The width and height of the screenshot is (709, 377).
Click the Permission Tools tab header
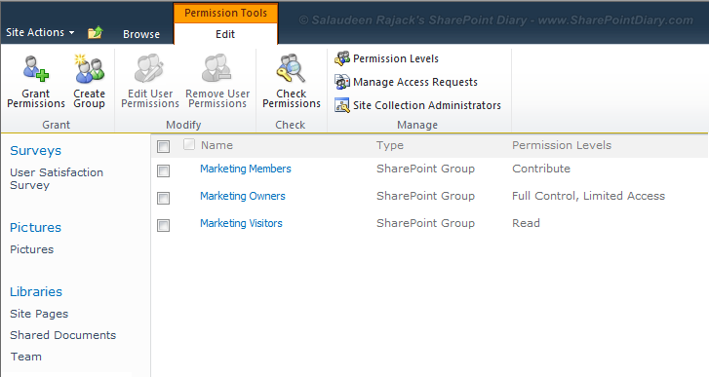point(225,13)
